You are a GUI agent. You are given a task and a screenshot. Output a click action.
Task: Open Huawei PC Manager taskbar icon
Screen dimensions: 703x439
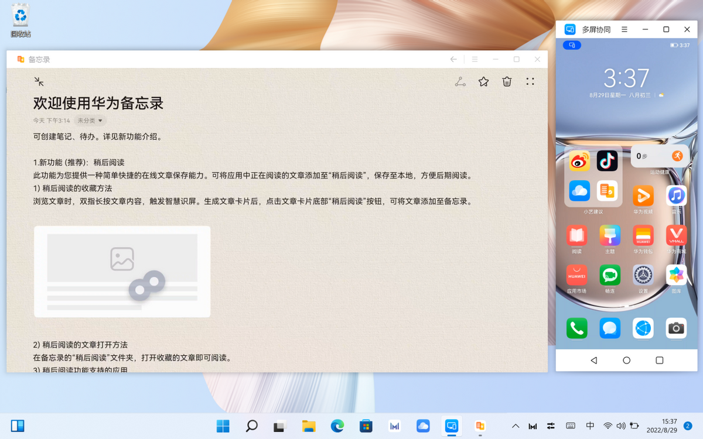click(x=395, y=426)
